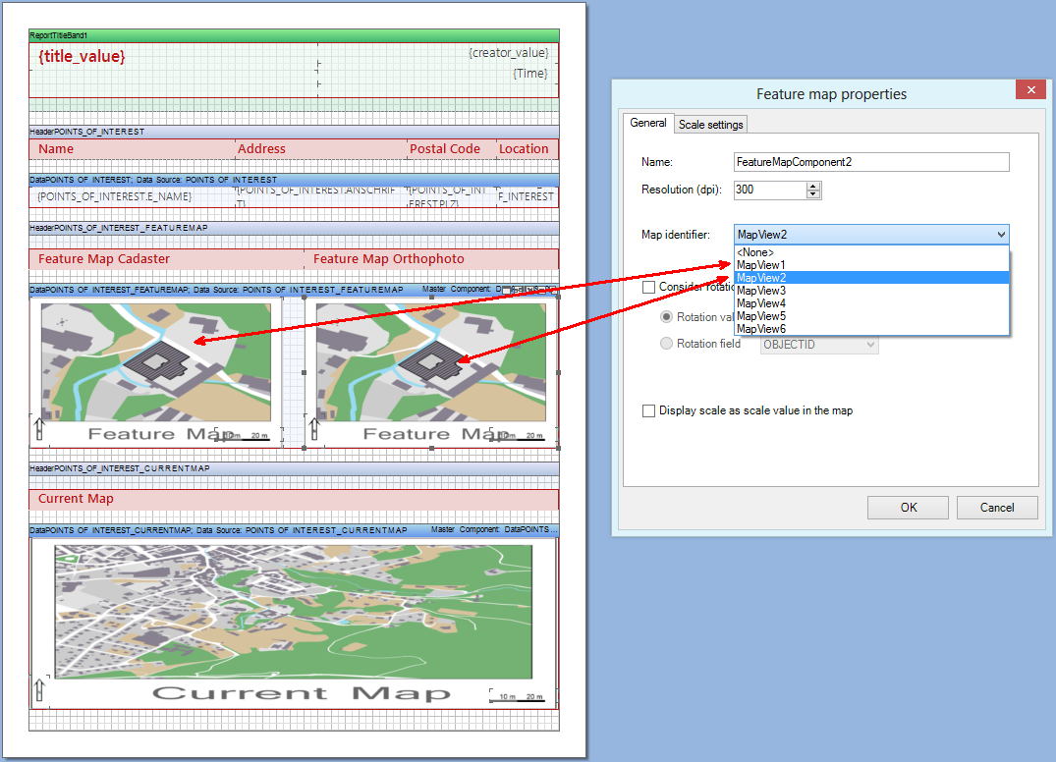Check Display scale as scale value option
This screenshot has height=762, width=1056.
coord(647,410)
